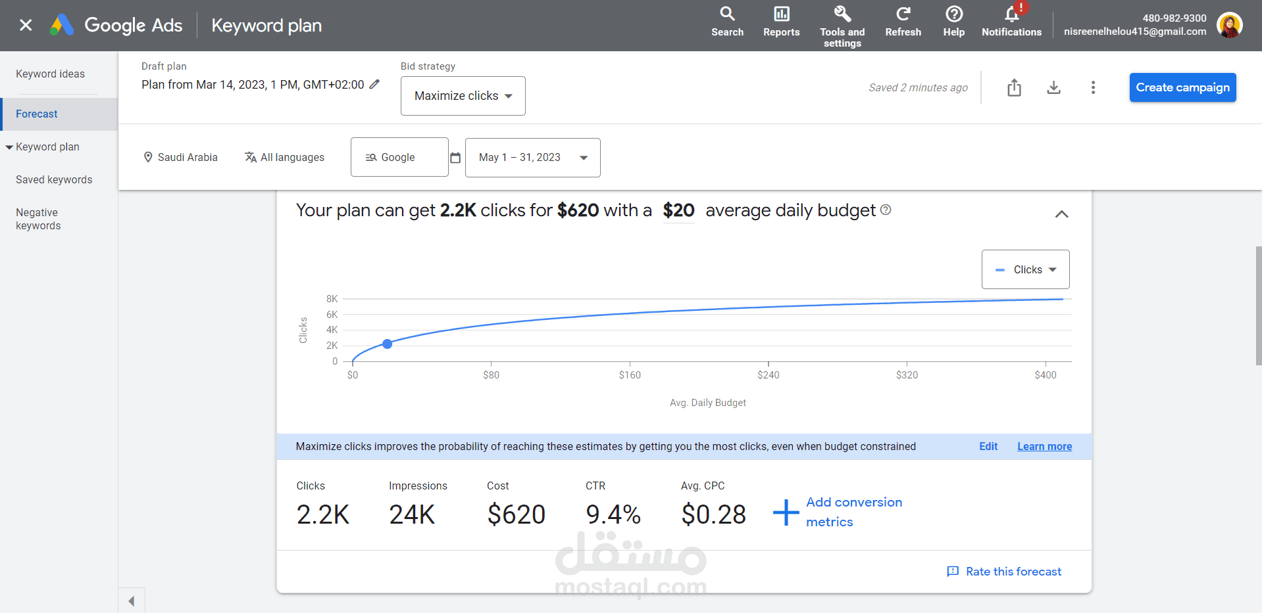1262x613 pixels.
Task: Click the account email nisreenelhelou415@gmail.com
Action: click(1135, 32)
